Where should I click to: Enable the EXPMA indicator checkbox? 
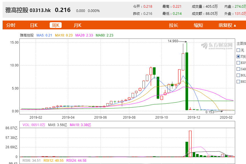pos(238,63)
